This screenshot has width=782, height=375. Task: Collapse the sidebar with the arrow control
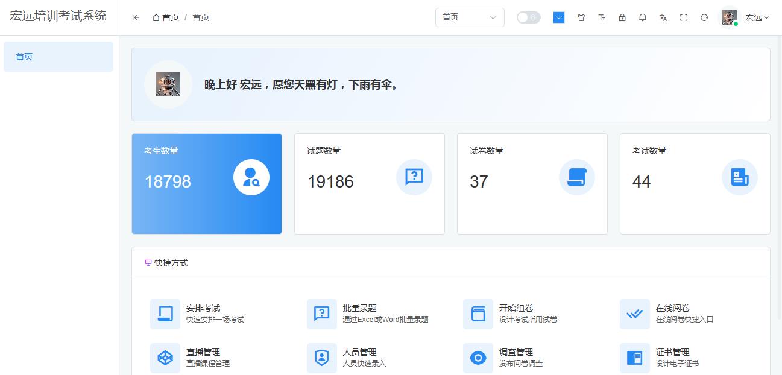pyautogui.click(x=135, y=17)
